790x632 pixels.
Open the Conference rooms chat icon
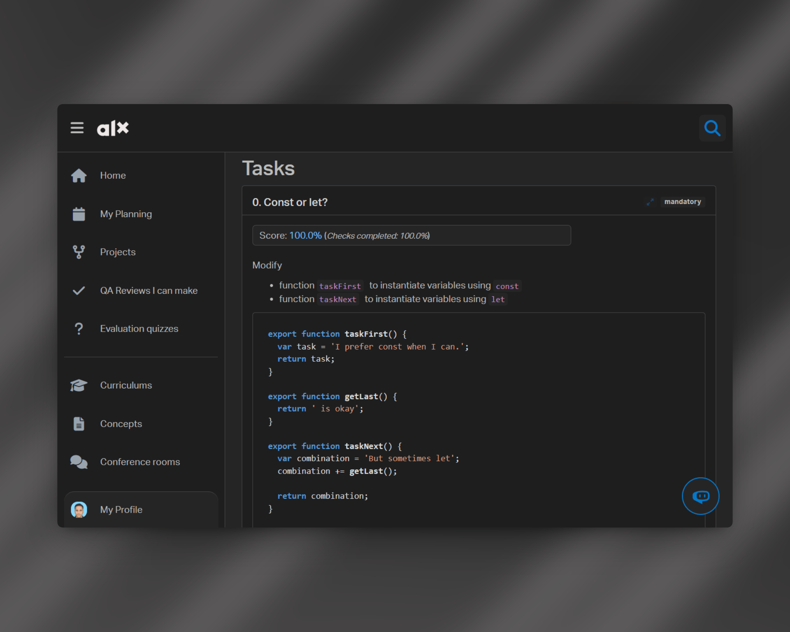point(79,462)
